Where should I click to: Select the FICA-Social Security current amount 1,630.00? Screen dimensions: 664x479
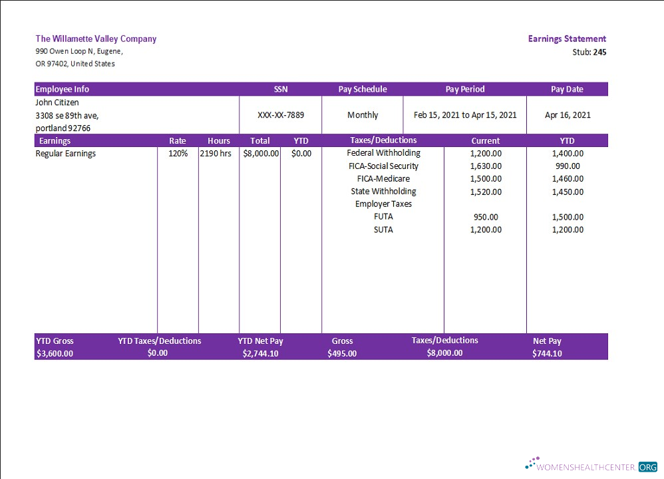click(486, 166)
